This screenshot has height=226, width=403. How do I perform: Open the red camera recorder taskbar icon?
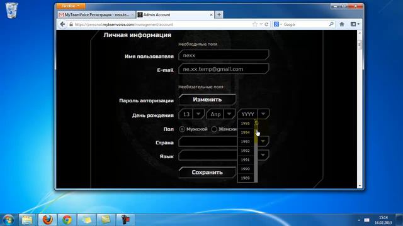coord(125,220)
